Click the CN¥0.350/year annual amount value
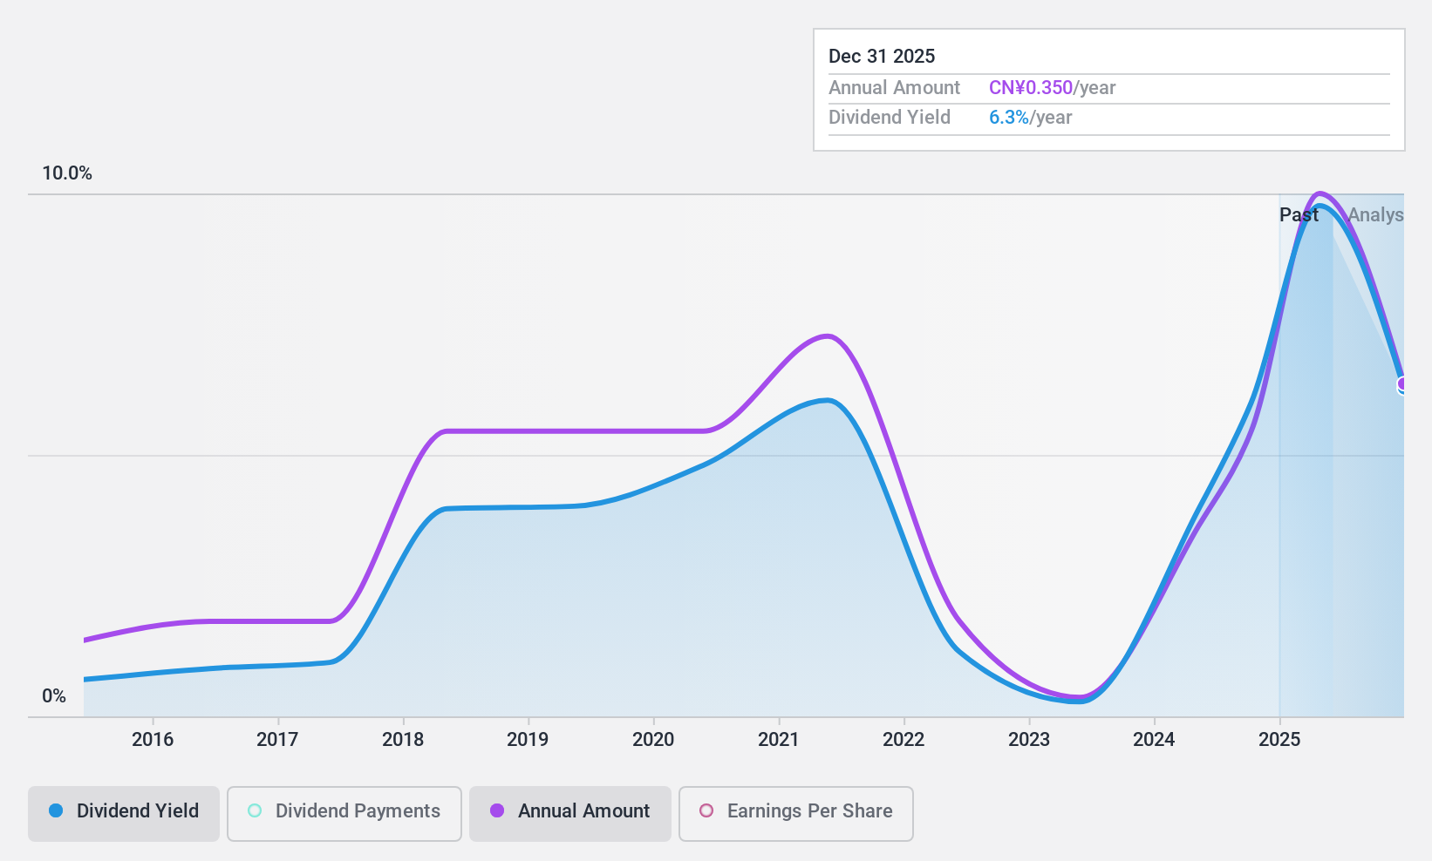Screen dimensions: 1432x861 [1052, 88]
